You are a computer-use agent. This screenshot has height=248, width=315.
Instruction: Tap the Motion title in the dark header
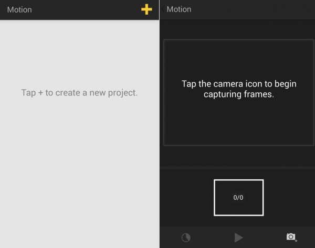(179, 9)
